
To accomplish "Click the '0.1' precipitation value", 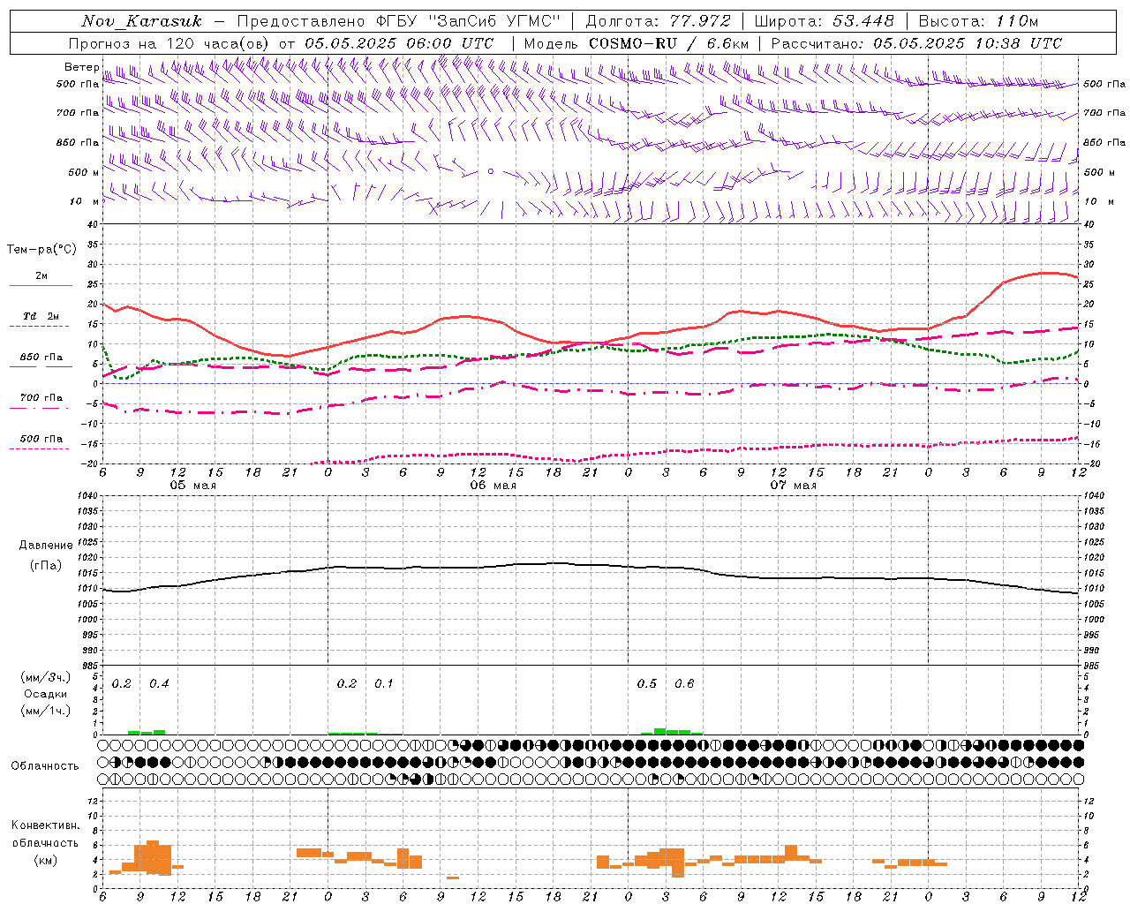I will (x=384, y=683).
